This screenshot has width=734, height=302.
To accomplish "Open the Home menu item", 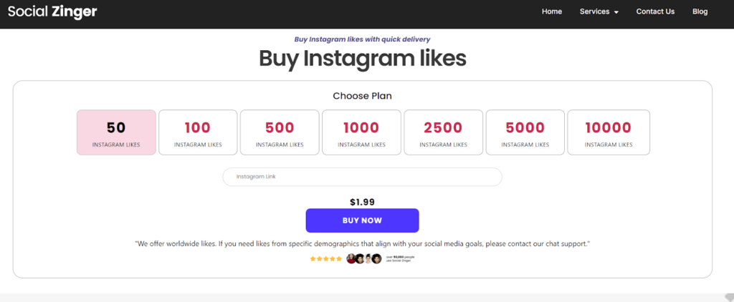I will 552,11.
